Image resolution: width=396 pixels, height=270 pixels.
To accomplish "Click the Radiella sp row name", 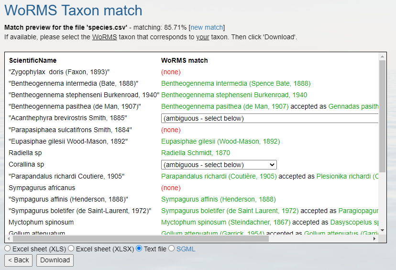I will coord(25,153).
